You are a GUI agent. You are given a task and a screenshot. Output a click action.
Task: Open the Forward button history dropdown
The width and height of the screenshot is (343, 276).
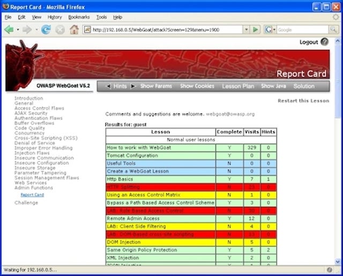36,29
